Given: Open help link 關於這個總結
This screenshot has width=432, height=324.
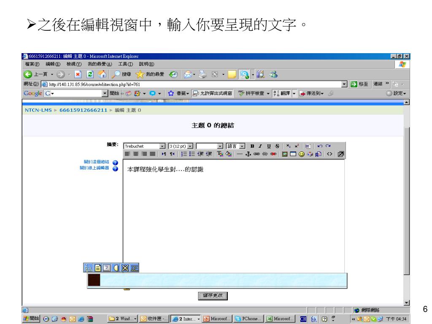Looking at the screenshot, I should (x=97, y=162).
